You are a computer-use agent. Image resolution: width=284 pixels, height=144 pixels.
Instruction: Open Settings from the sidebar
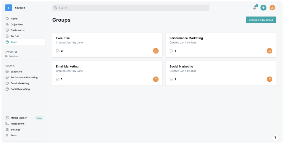pyautogui.click(x=15, y=130)
